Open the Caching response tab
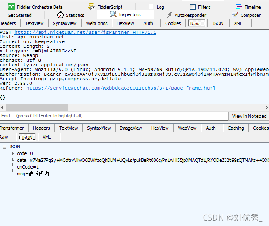The width and height of the screenshot is (269, 226). 236,128
